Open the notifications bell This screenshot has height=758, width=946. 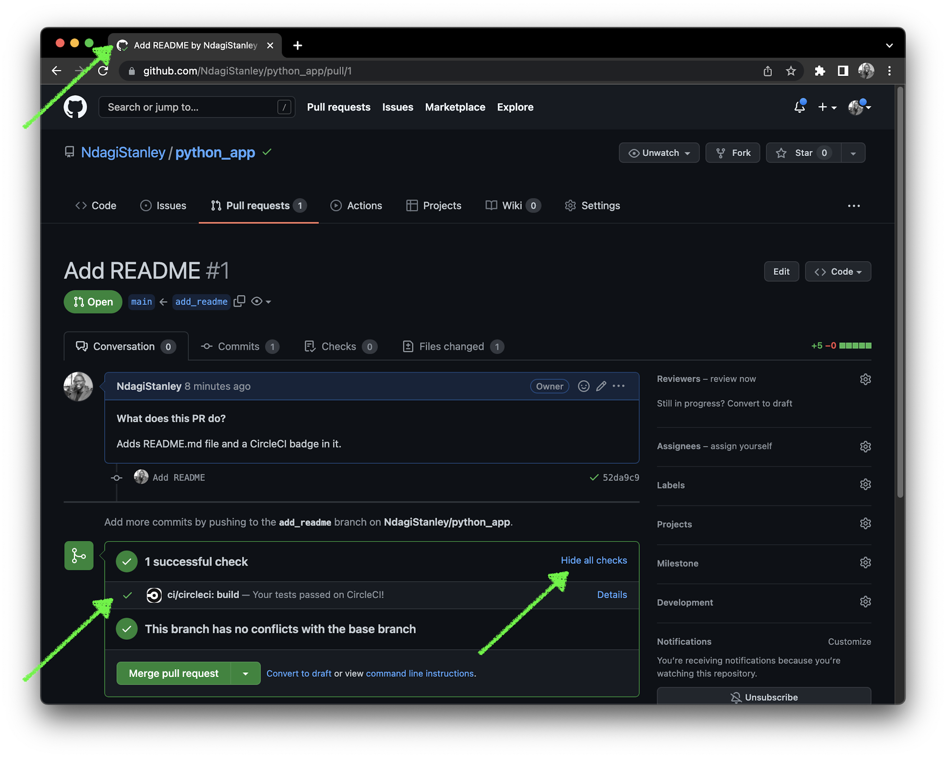point(799,107)
